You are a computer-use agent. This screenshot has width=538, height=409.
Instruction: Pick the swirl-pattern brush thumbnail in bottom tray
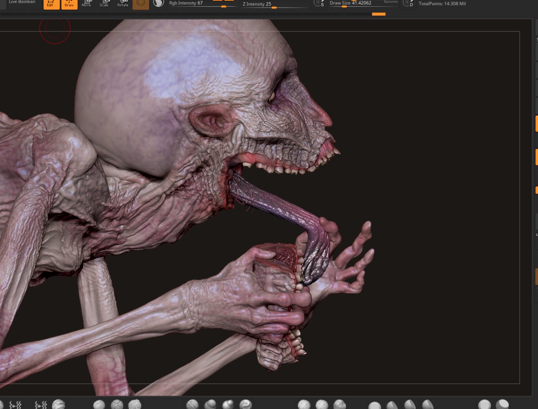[x=134, y=404]
